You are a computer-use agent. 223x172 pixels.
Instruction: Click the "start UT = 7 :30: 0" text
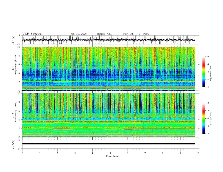click(x=136, y=34)
